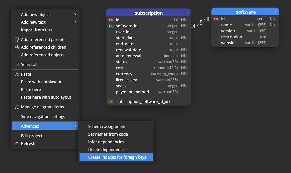Select the renewal_date column row
The image size is (291, 173).
[148, 50]
